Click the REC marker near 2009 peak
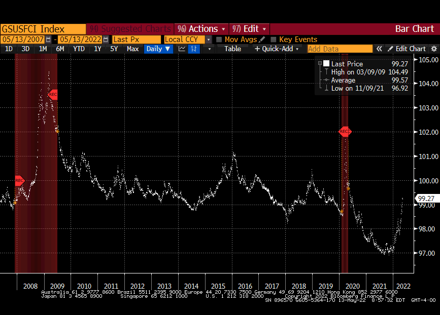Screen dimensions: 440x315 (53, 94)
